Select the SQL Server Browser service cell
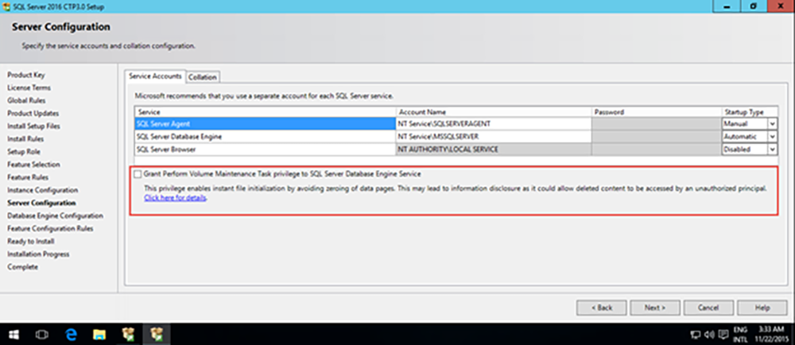The width and height of the screenshot is (795, 345). [266, 149]
